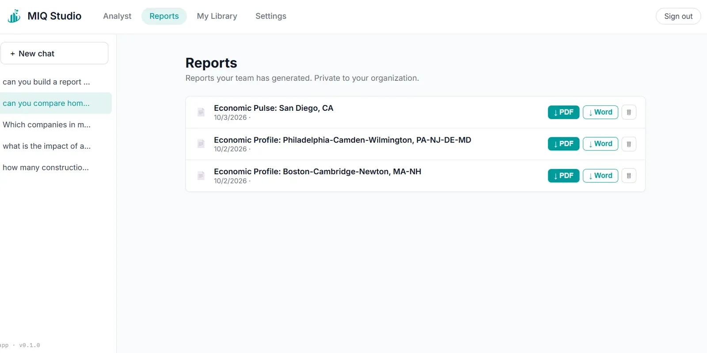Click the MIQ Studio brand name
The height and width of the screenshot is (353, 707).
click(54, 16)
